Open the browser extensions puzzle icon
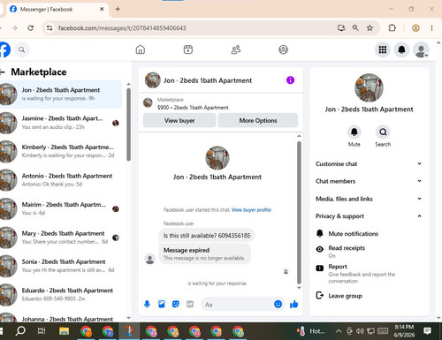 point(392,28)
